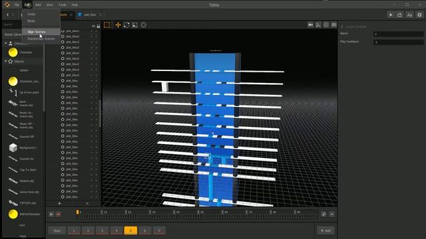This screenshot has height=239, width=426.
Task: Select the Rotate transform tool
Action: click(x=126, y=25)
